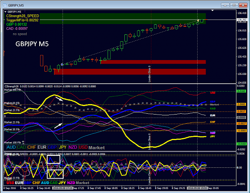Click the JPY legend label in strength panel
The image size is (250, 193).
tap(62, 147)
